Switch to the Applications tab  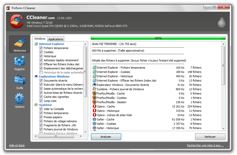pos(56,39)
